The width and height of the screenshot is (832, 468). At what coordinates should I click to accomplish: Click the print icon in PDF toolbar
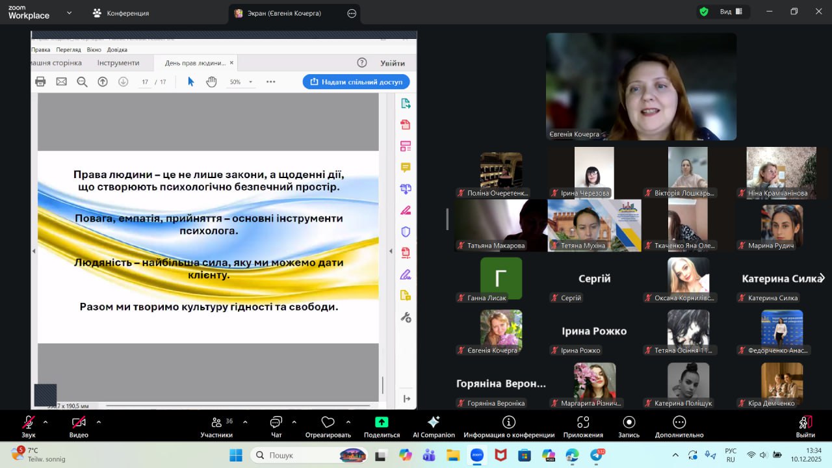click(40, 82)
